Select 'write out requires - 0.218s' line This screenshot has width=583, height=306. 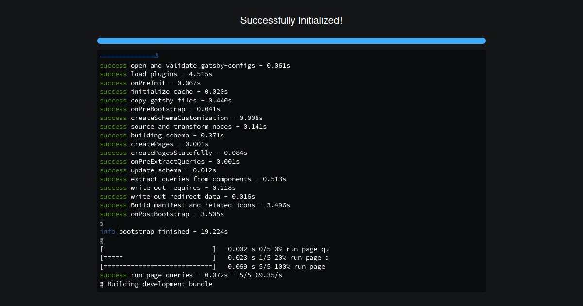(168, 187)
